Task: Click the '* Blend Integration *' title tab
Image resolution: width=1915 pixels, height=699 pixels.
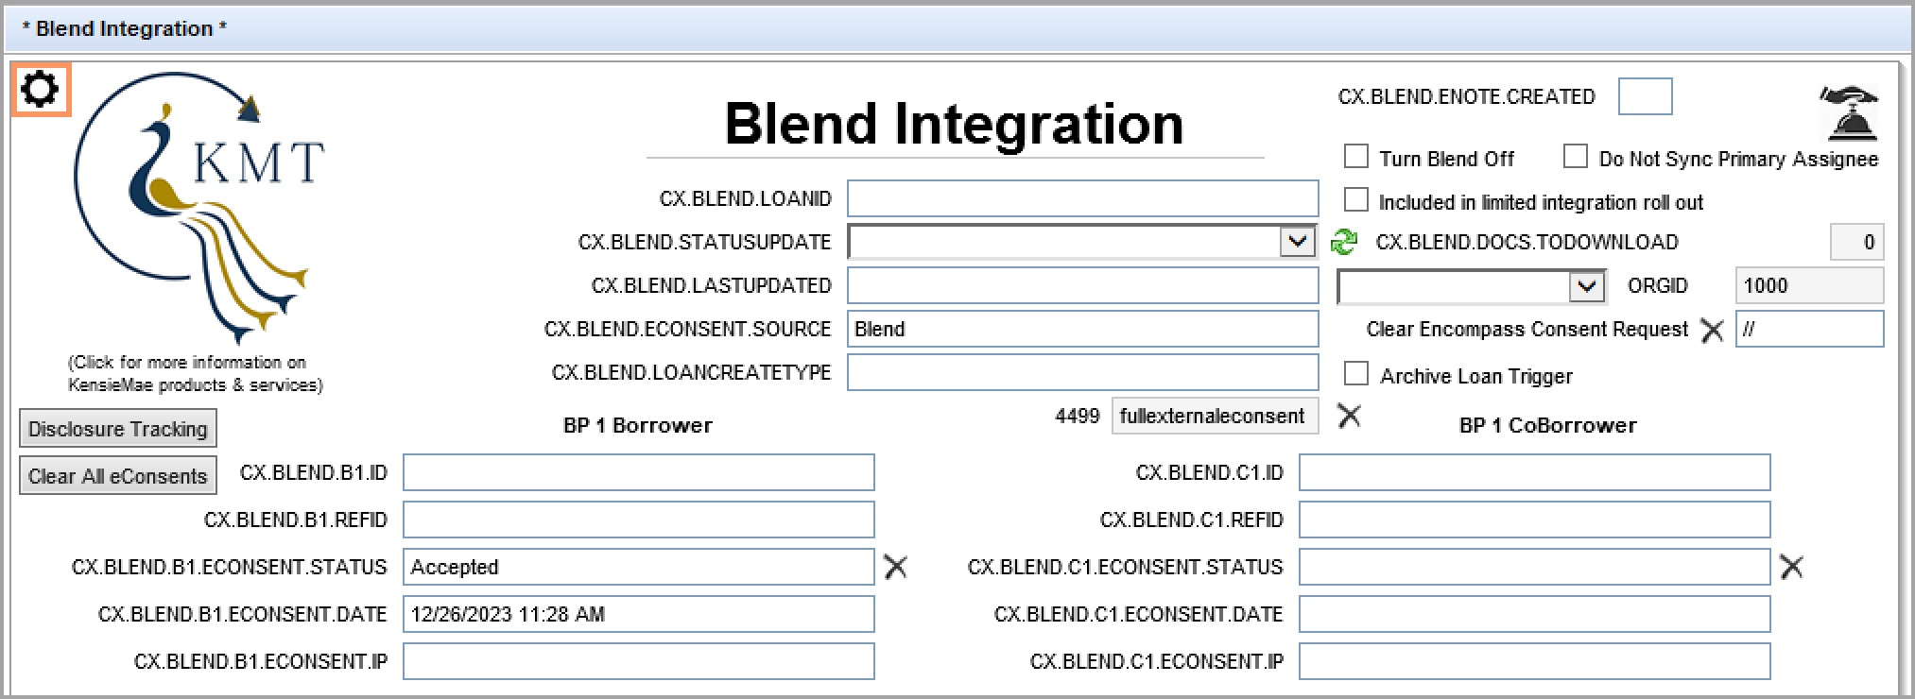Action: [124, 29]
